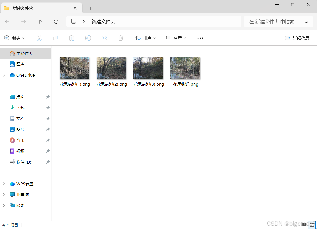The image size is (317, 229).
Task: Click the 在 新建文件夹 中搜索 search box
Action: [279, 22]
